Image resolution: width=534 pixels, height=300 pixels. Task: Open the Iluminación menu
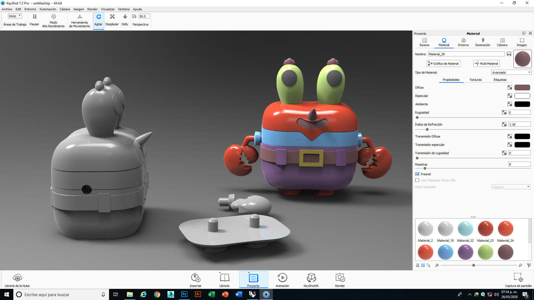[48, 9]
